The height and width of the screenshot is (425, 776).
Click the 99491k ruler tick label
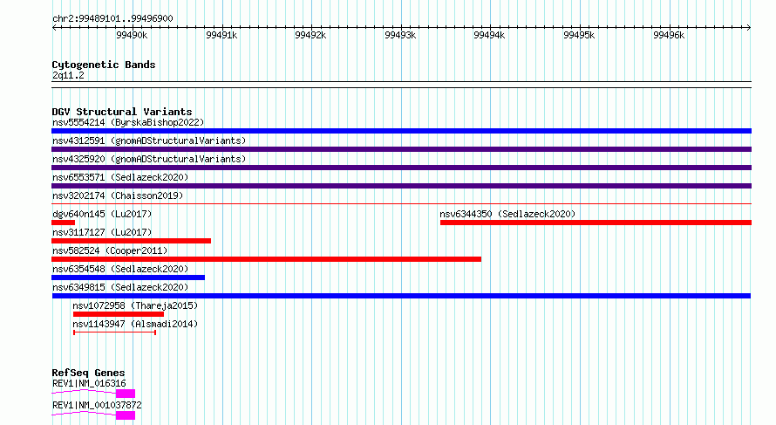[x=221, y=35]
